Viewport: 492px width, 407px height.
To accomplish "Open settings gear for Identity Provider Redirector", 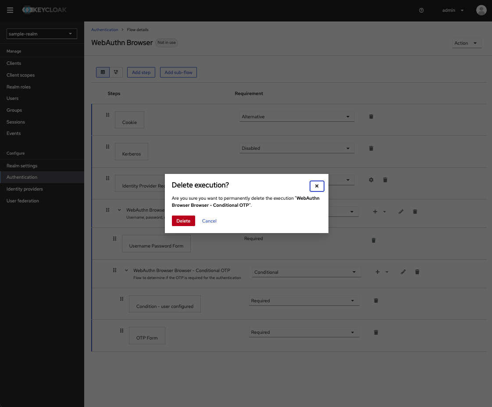I will 371,180.
